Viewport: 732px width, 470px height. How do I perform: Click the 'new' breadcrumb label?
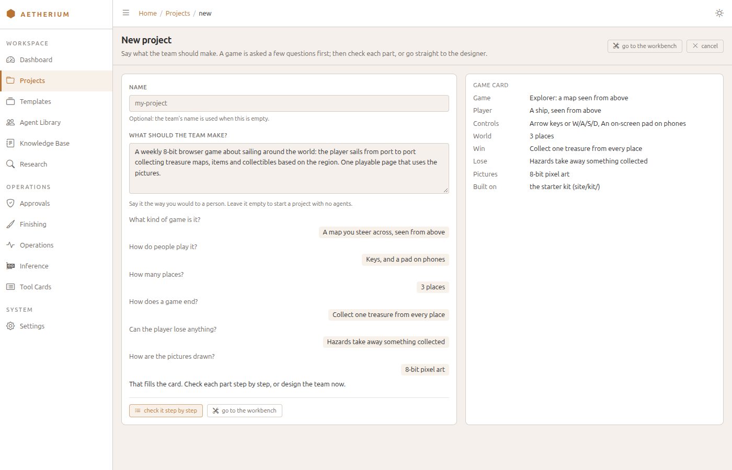[205, 14]
